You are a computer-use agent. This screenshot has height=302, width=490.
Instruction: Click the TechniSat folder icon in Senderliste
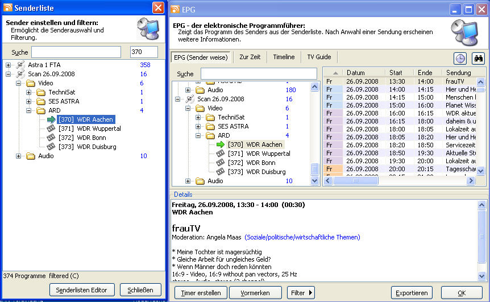click(x=40, y=92)
